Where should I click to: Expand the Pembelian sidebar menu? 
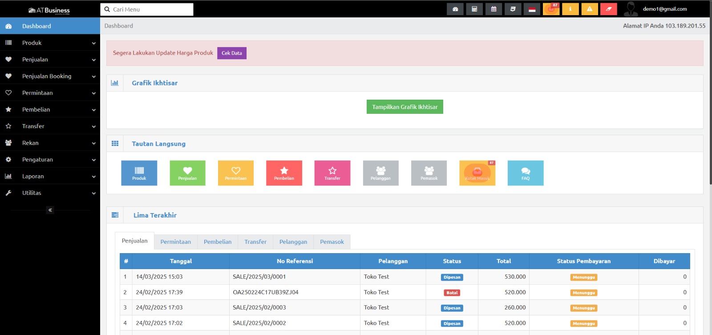50,109
